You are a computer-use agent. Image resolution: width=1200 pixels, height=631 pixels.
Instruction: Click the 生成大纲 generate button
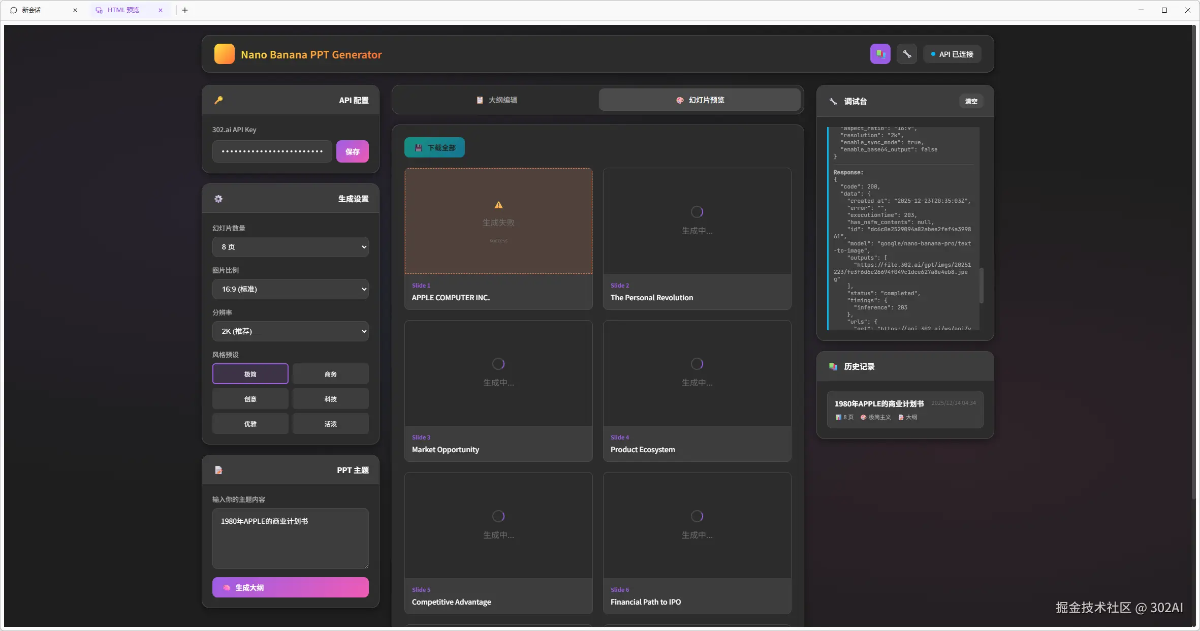pos(290,587)
